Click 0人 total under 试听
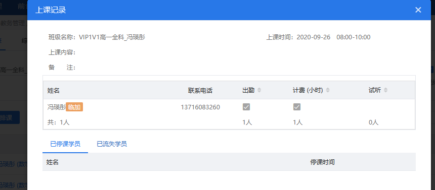The width and height of the screenshot is (435, 190). [x=373, y=122]
